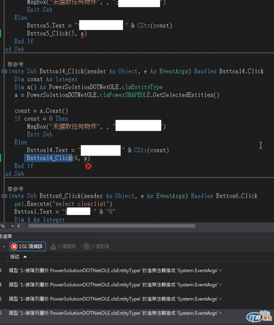The height and width of the screenshot is (325, 274).
Task: Click the red error icon below Button14_Click call
Action: click(88, 166)
